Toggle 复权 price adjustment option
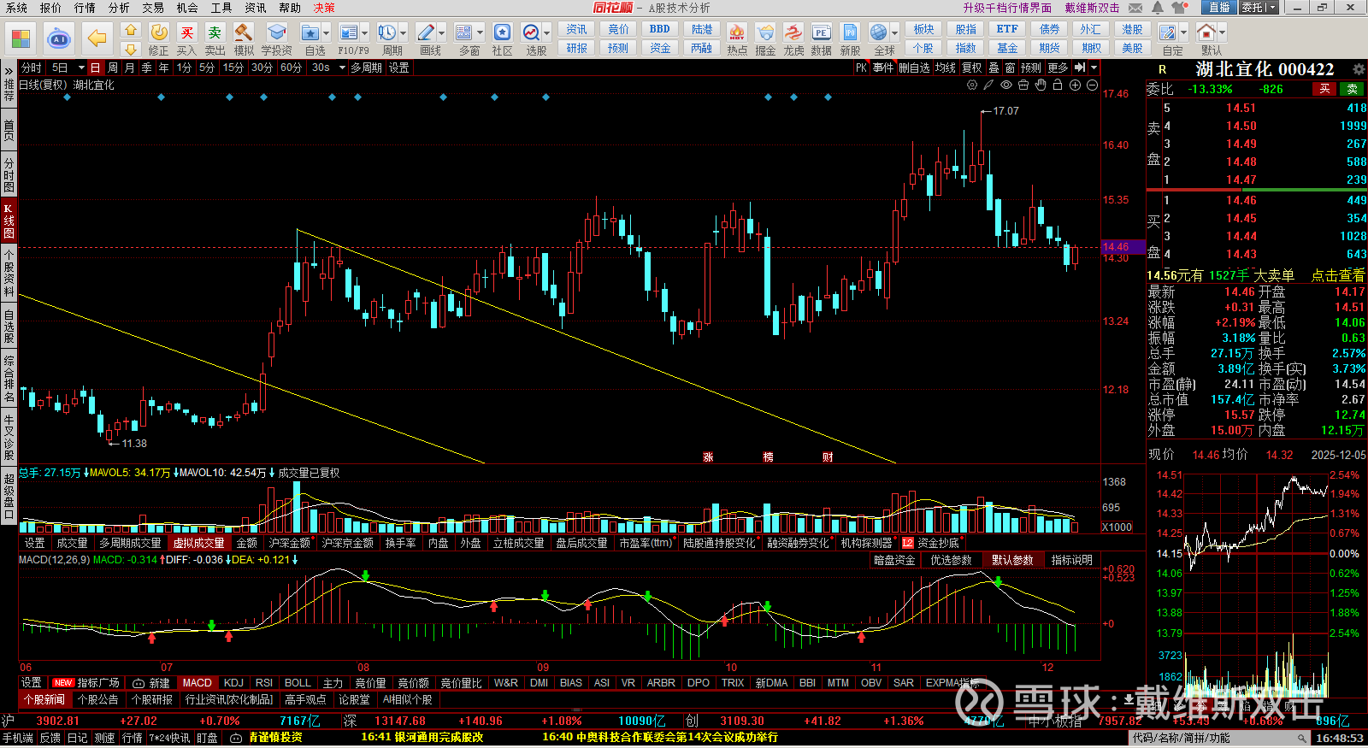The image size is (1368, 748). [x=971, y=68]
